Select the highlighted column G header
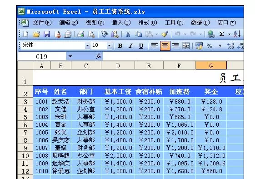 pyautogui.click(x=211, y=65)
